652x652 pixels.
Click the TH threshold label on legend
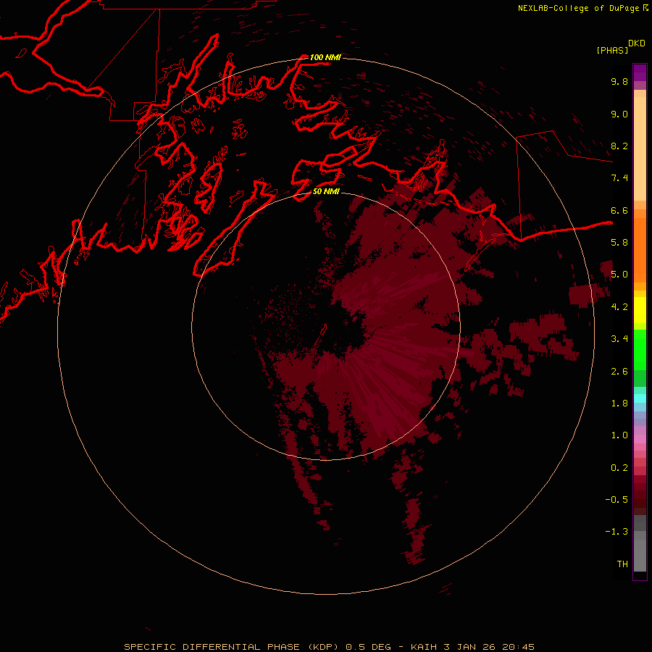coord(622,564)
